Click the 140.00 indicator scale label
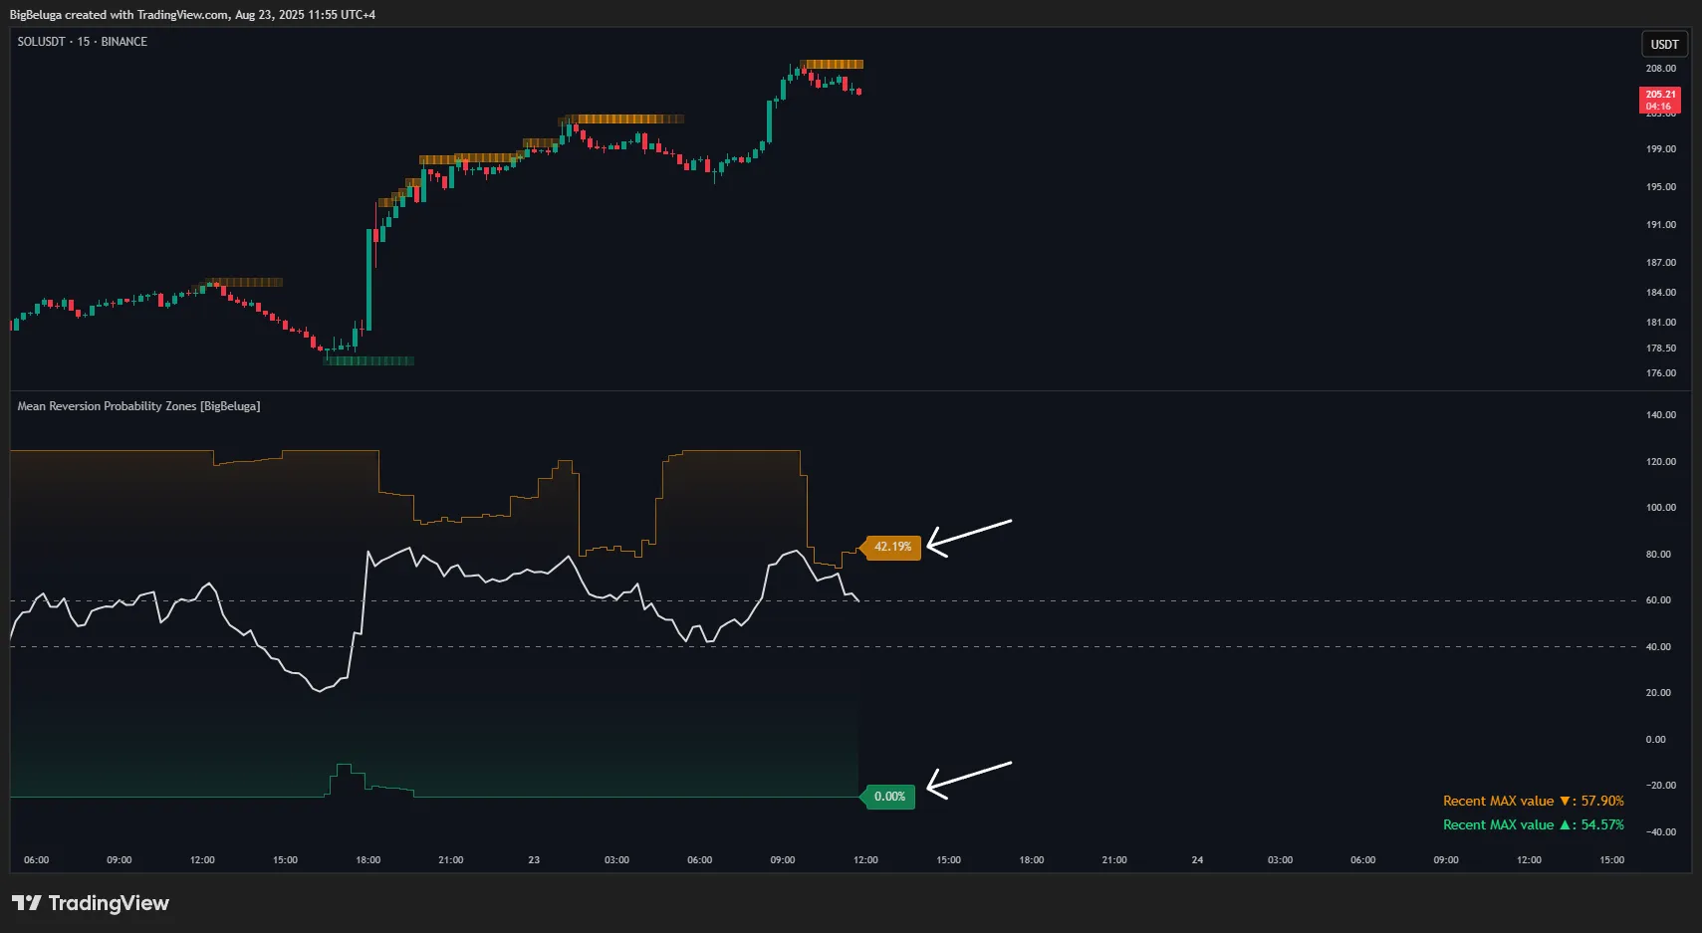Screen dimensions: 1702x933 pos(1660,415)
